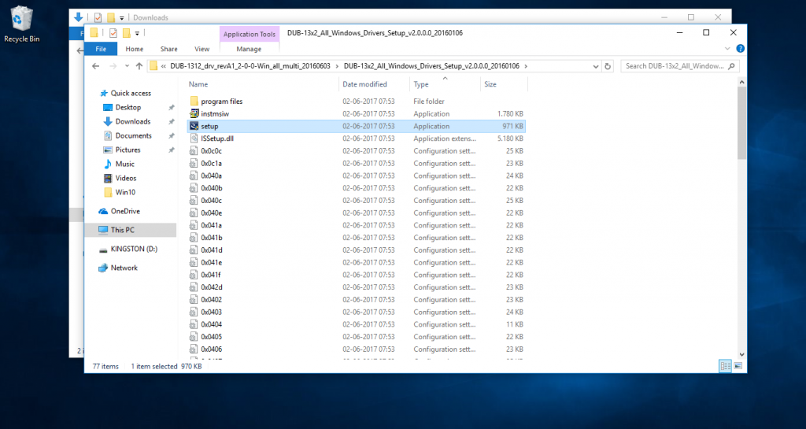Click the 77 items status bar text
Screen dimensions: 806x429
click(x=105, y=366)
